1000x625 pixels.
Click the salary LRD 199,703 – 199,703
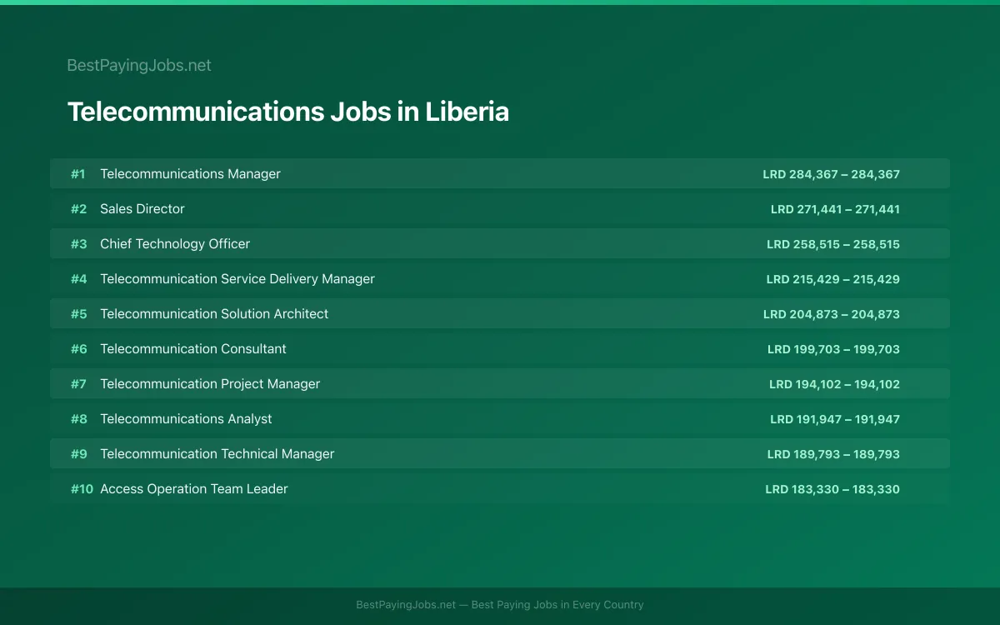point(833,349)
